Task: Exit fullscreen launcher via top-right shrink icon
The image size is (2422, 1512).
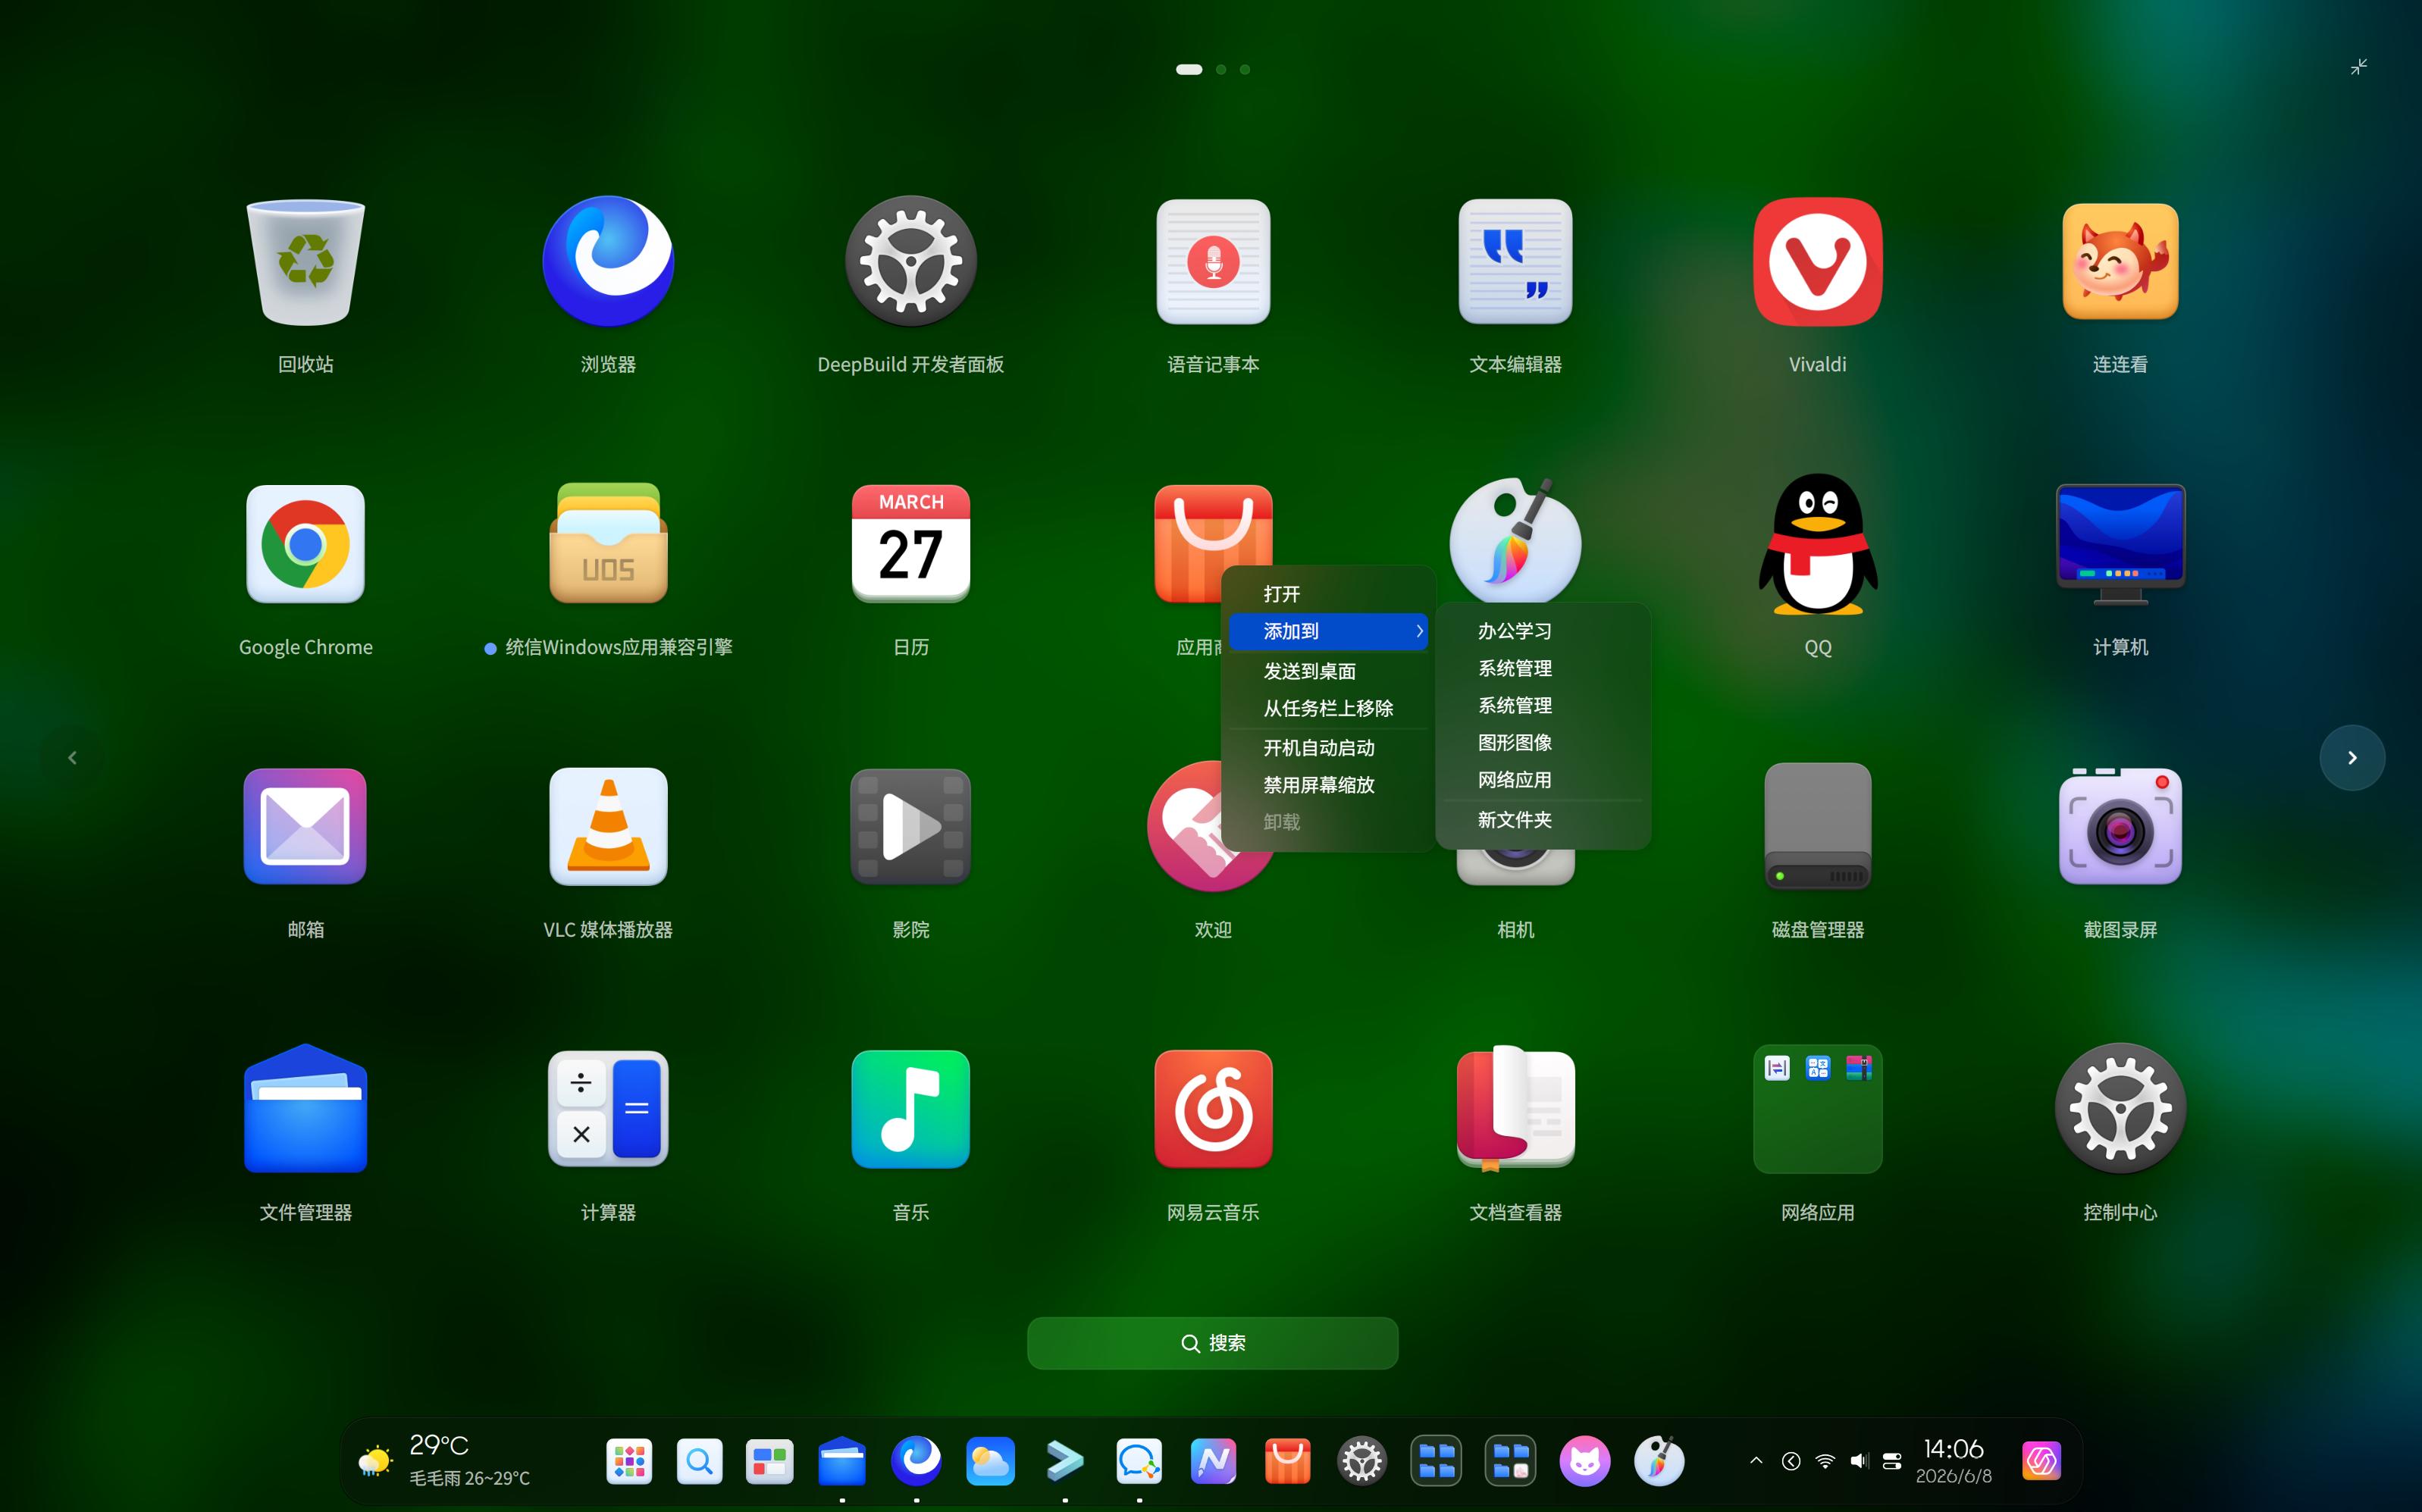Action: 2359,67
